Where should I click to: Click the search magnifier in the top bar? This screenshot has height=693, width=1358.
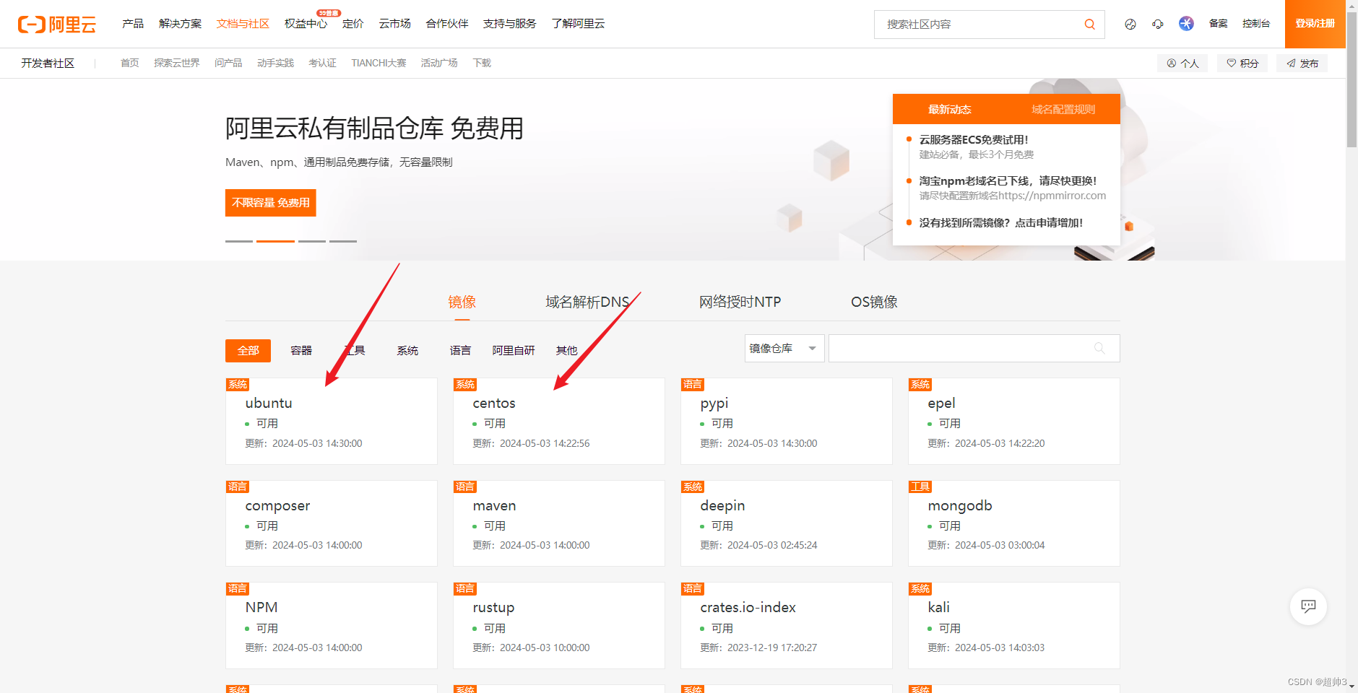click(1089, 25)
